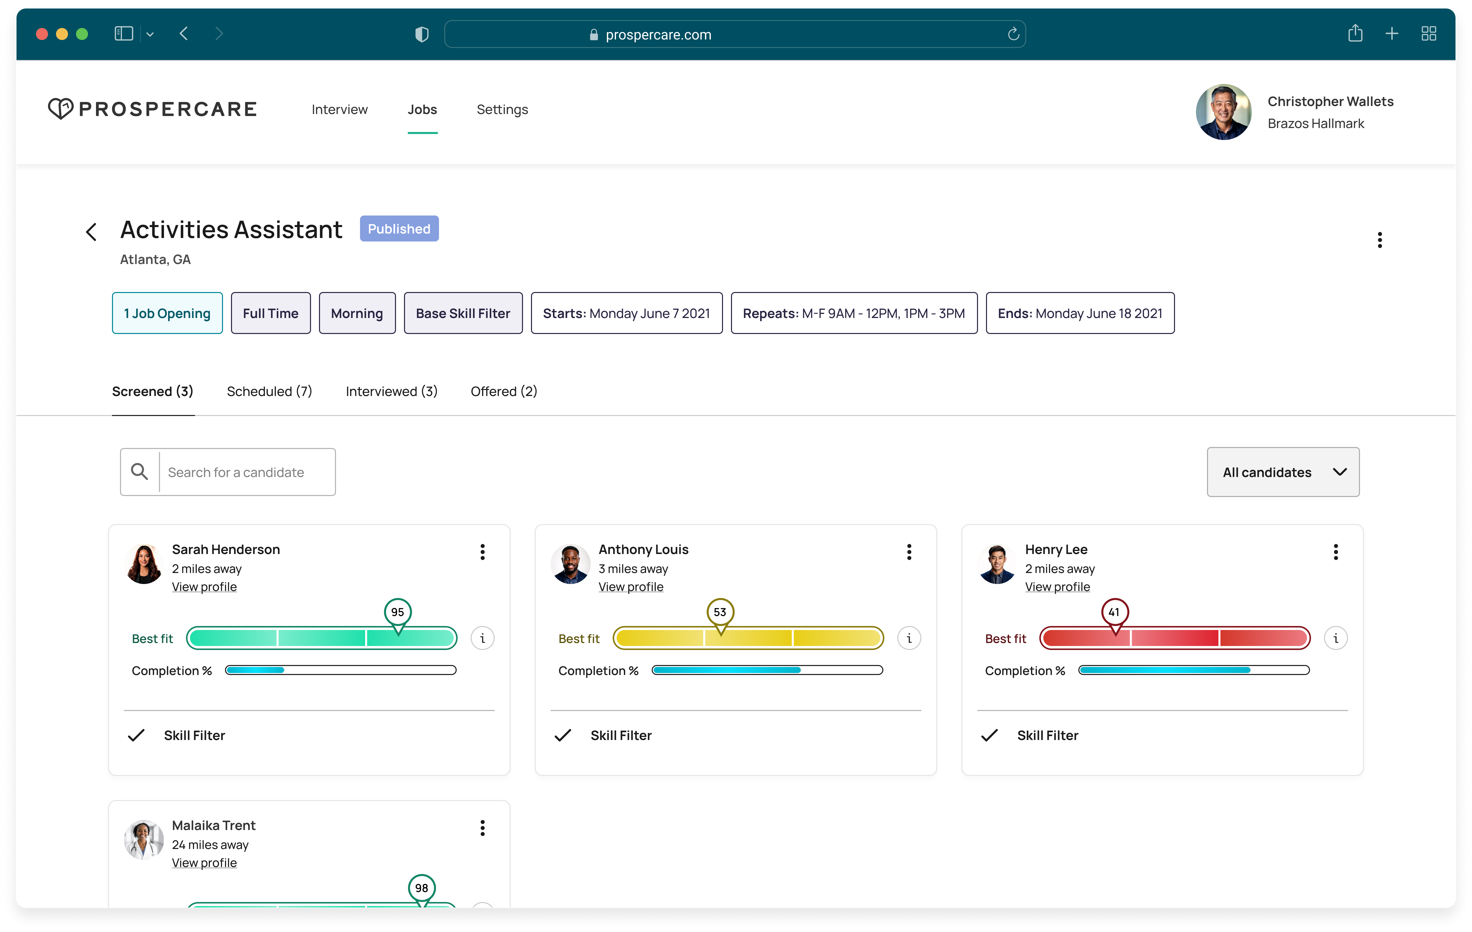Select the Jobs menu item

[422, 109]
